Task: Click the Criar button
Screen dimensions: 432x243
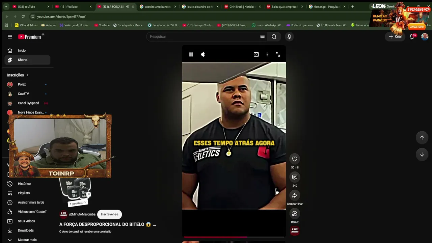Action: point(395,37)
